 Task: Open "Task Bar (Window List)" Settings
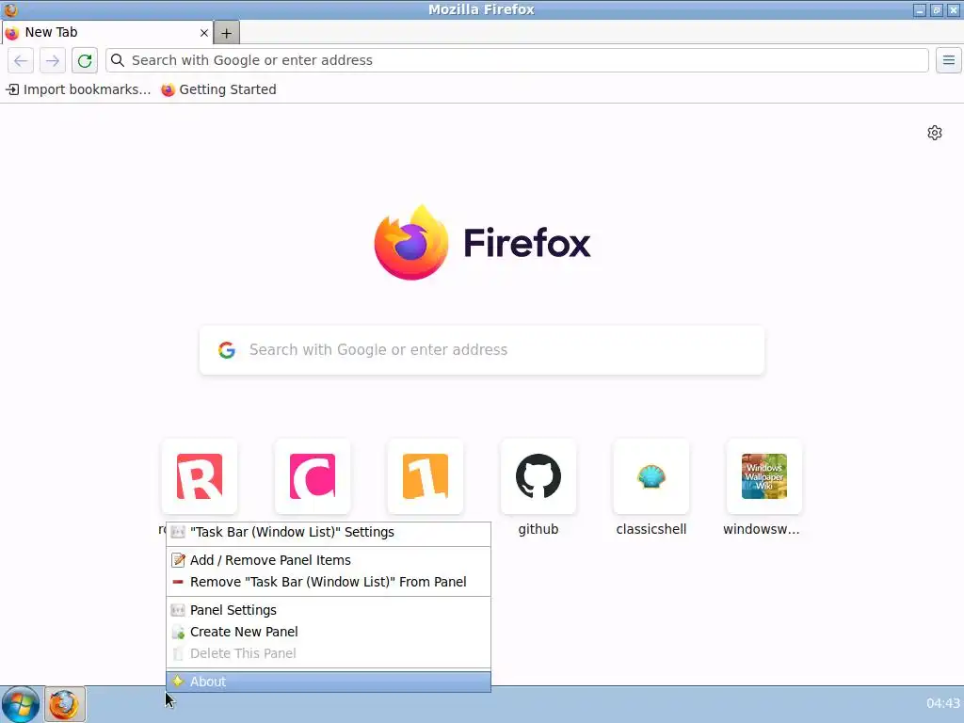point(329,533)
